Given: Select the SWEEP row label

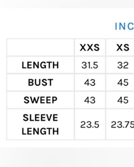Looking at the screenshot, I should tap(40, 100).
